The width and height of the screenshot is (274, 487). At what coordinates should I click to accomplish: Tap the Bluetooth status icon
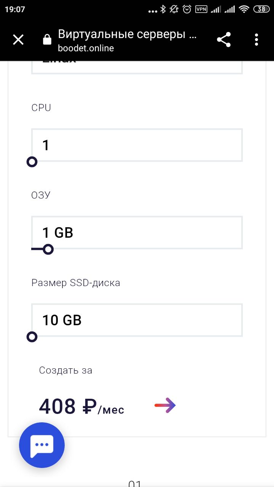(163, 10)
